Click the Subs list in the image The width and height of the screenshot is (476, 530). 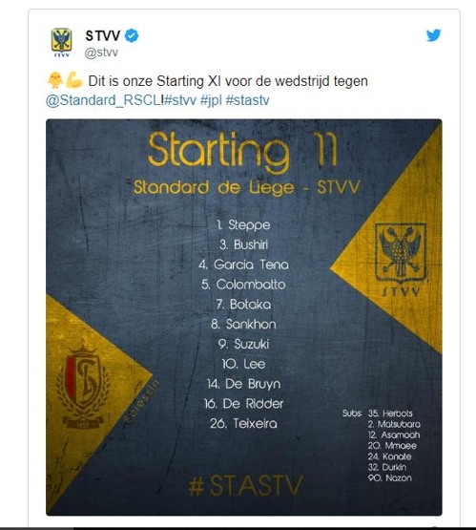[x=382, y=445]
